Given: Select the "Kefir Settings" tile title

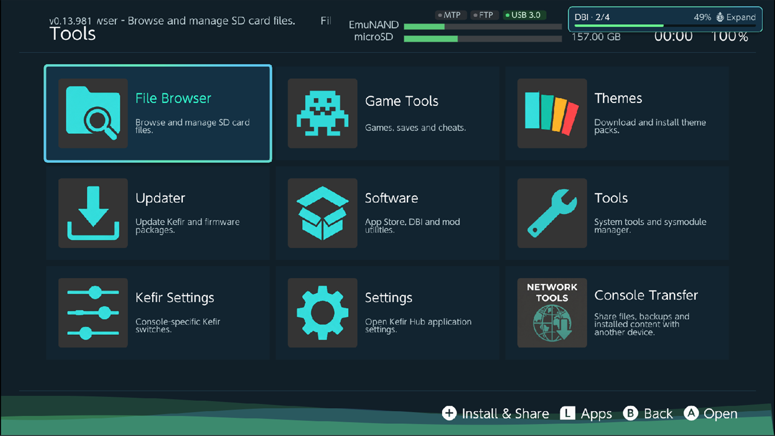Looking at the screenshot, I should click(x=175, y=298).
